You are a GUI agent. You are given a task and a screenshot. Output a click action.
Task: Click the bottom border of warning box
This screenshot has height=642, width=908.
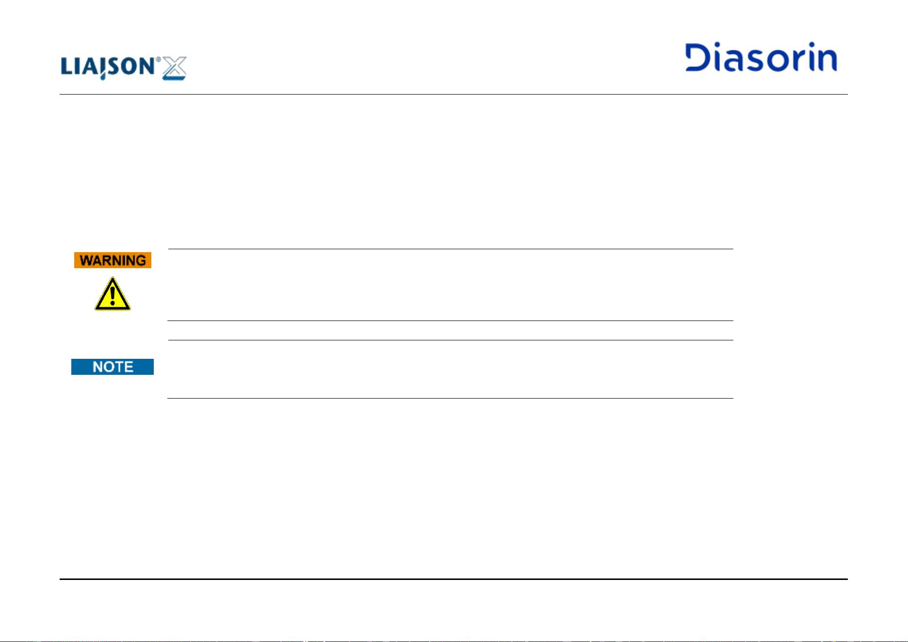pos(450,321)
